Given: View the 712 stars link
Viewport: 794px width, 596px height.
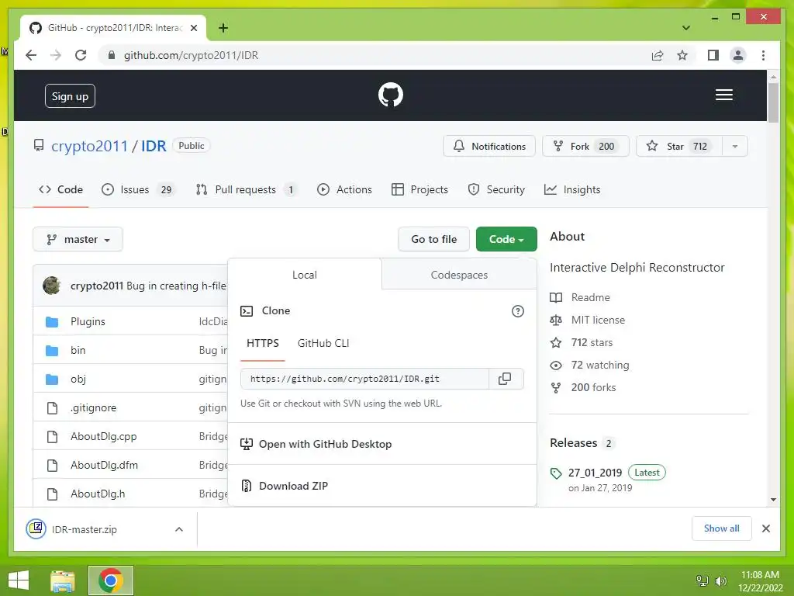Looking at the screenshot, I should click(x=592, y=342).
